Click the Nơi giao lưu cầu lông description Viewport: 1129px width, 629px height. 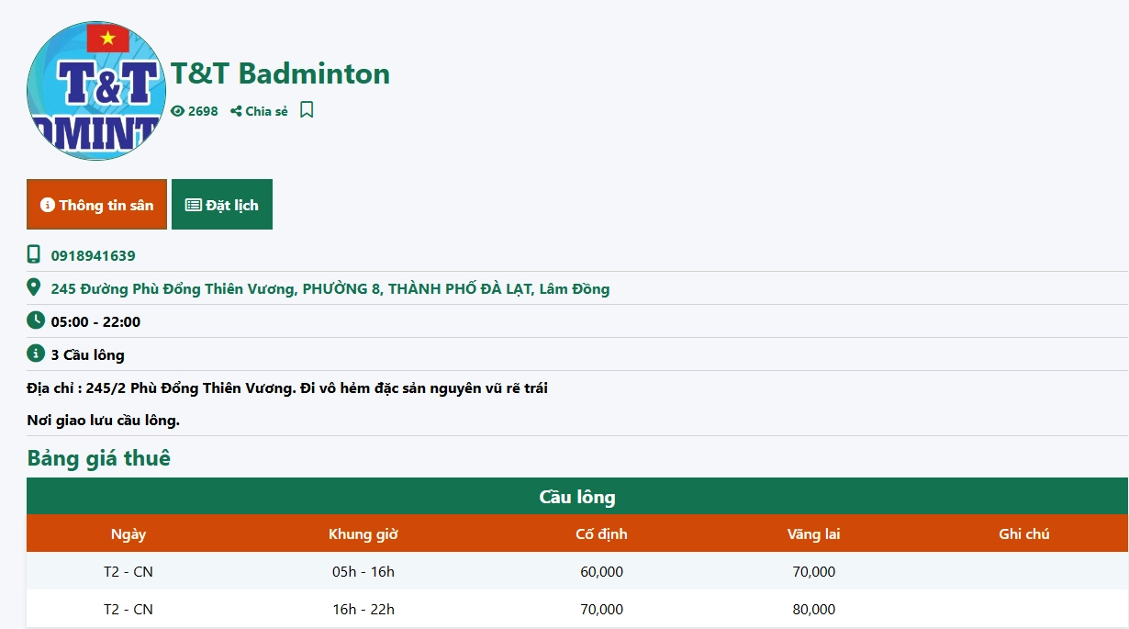click(104, 421)
